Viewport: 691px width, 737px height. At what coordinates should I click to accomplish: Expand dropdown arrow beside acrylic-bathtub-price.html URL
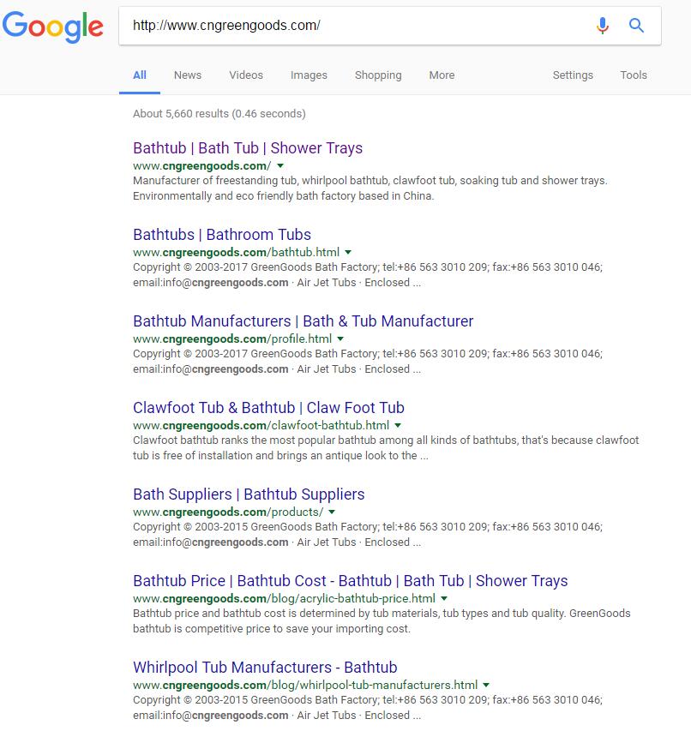pyautogui.click(x=444, y=598)
